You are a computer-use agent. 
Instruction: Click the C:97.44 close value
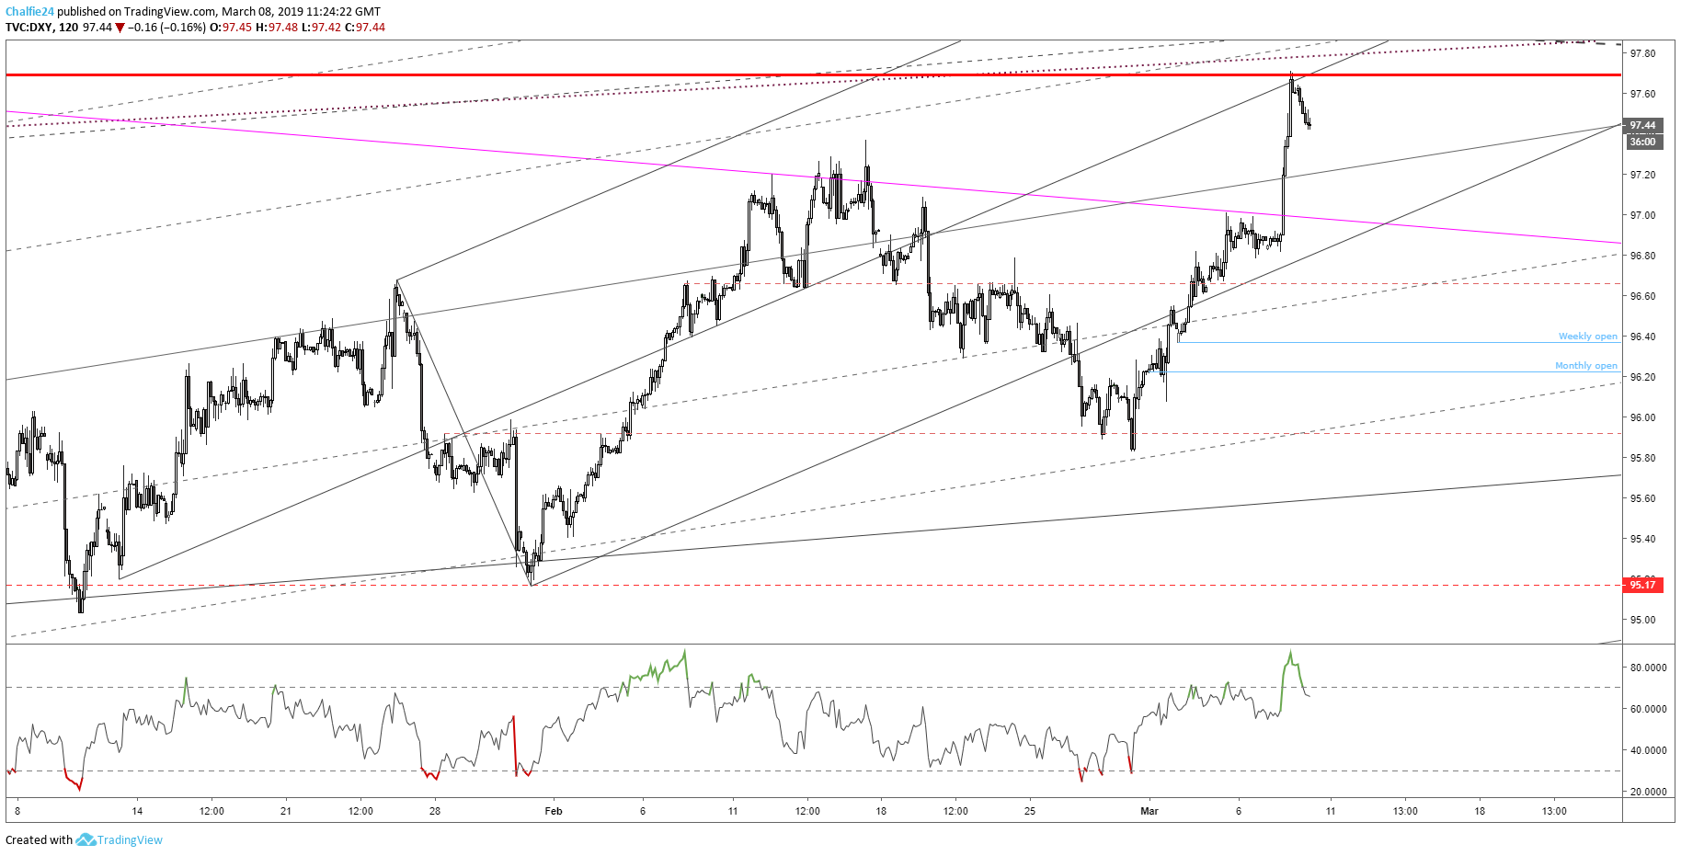pos(365,28)
